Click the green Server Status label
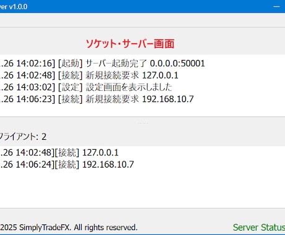 coord(259,228)
